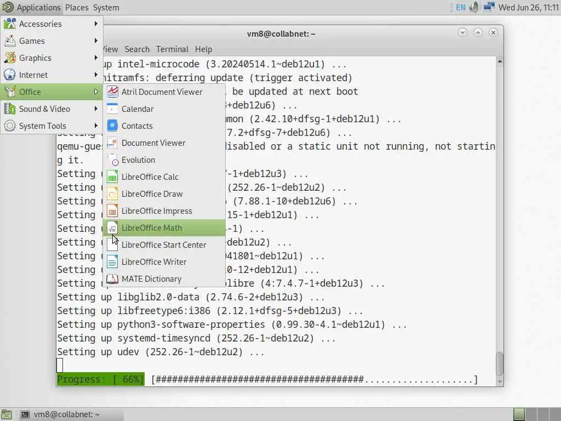Click the scrollbar down arrow in terminal
Viewport: 561px width, 421px height.
tap(500, 382)
